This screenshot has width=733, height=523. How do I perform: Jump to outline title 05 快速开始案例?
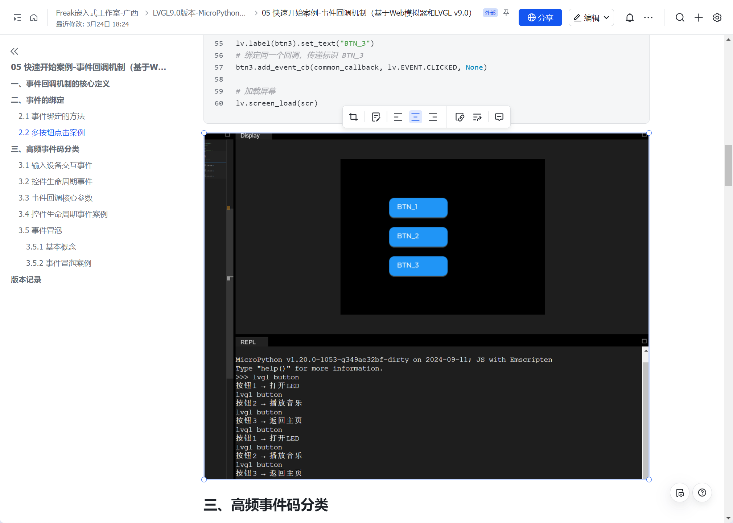[88, 67]
